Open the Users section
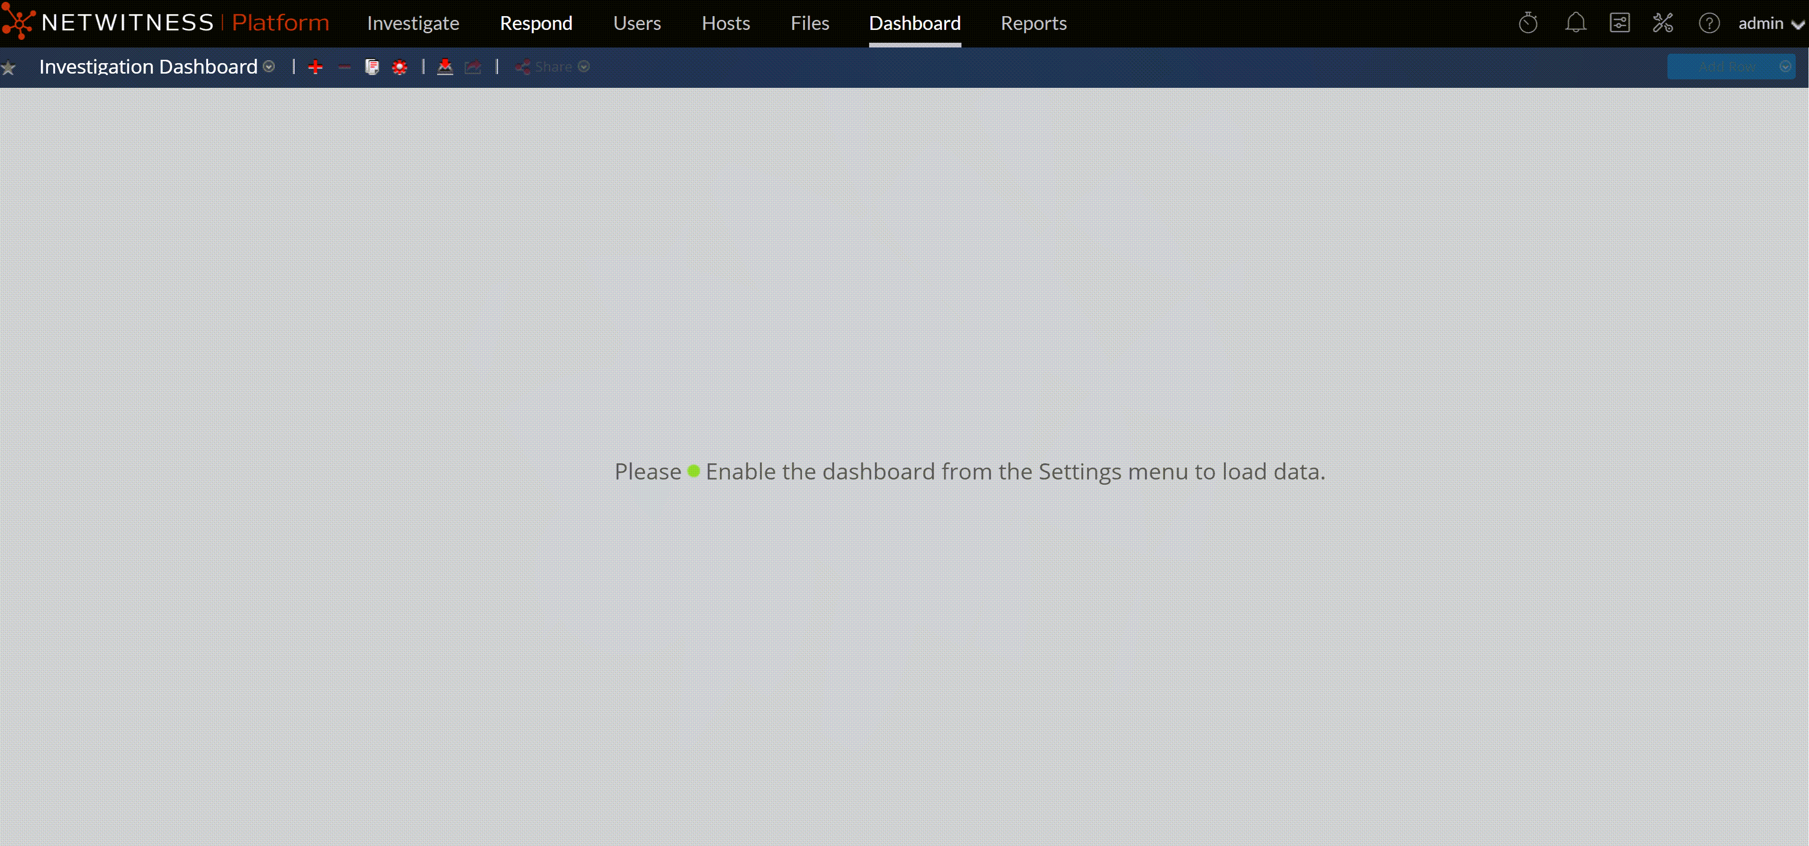 pyautogui.click(x=637, y=23)
